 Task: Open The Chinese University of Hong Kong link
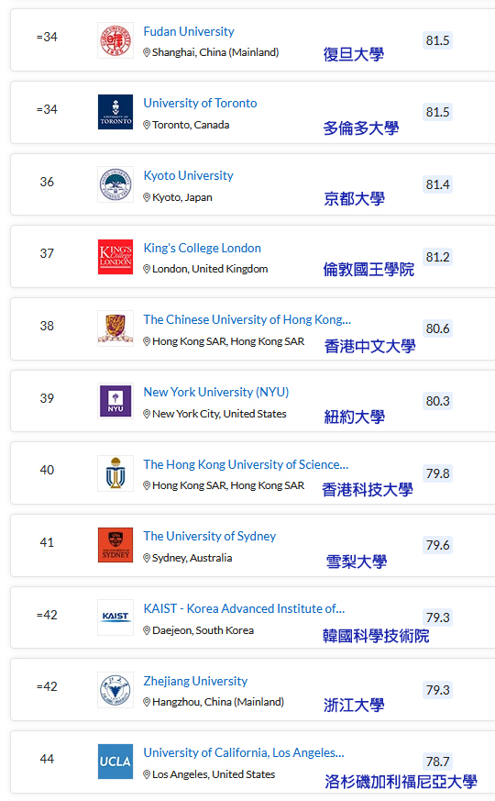(x=247, y=320)
